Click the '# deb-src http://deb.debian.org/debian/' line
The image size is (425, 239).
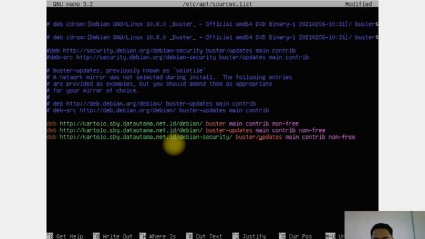pyautogui.click(x=158, y=111)
